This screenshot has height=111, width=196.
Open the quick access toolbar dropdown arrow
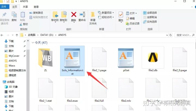[x=16, y=1]
